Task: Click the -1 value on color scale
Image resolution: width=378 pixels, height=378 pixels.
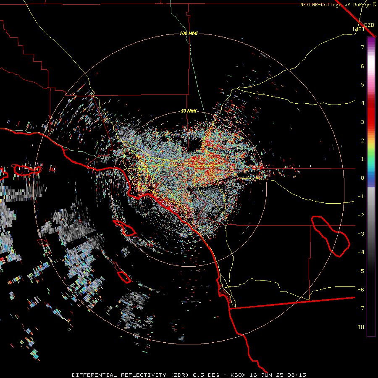Action: pyautogui.click(x=361, y=197)
